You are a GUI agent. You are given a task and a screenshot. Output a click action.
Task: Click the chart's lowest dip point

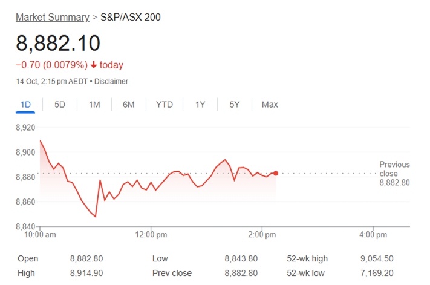tap(96, 217)
